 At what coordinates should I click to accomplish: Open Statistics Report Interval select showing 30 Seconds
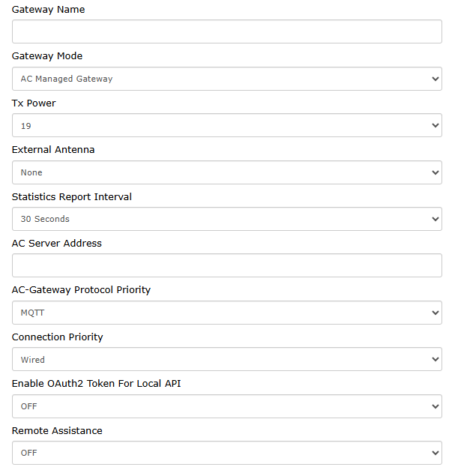(x=227, y=219)
